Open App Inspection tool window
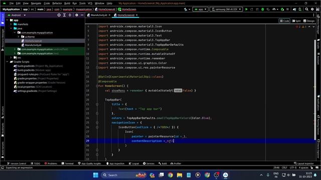 (115, 163)
